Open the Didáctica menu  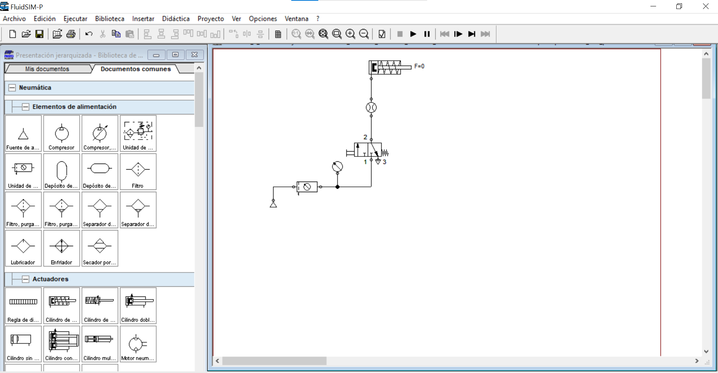click(x=176, y=19)
